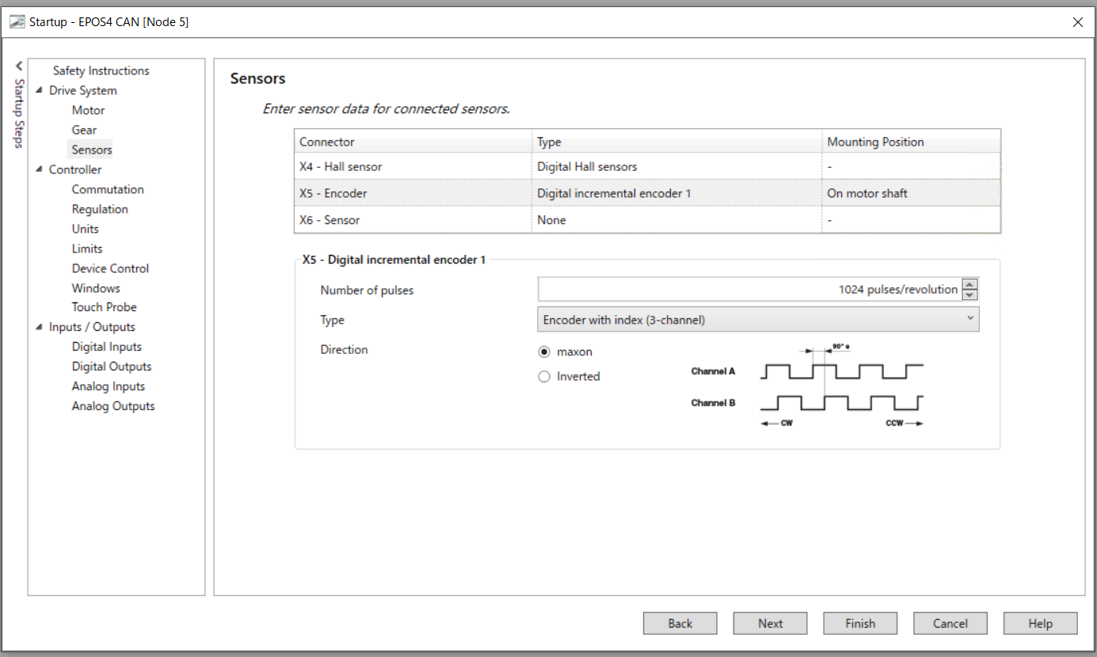Image resolution: width=1097 pixels, height=657 pixels.
Task: Collapse the Controller tree node
Action: tap(40, 169)
